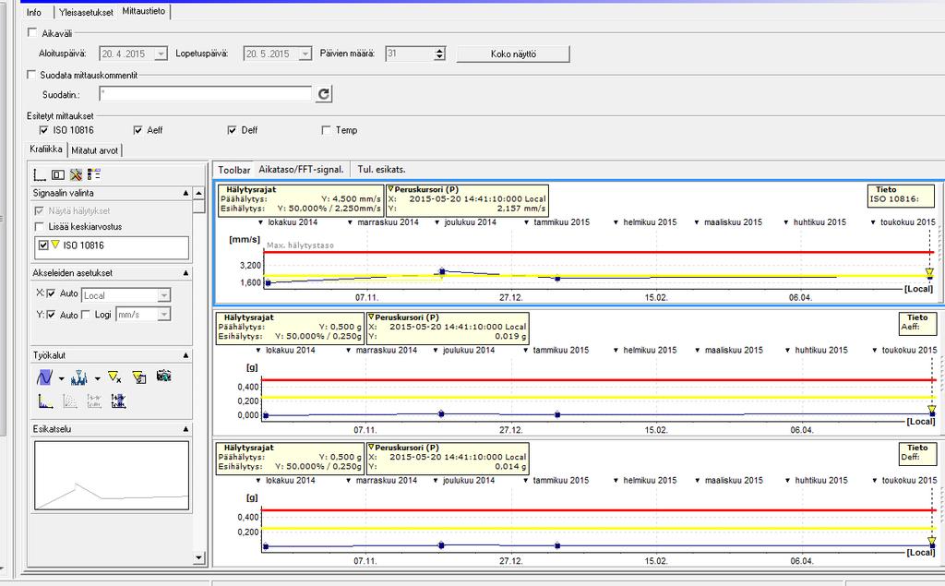The width and height of the screenshot is (945, 586).
Task: Collapse the Signaalin valinta section
Action: (x=185, y=194)
